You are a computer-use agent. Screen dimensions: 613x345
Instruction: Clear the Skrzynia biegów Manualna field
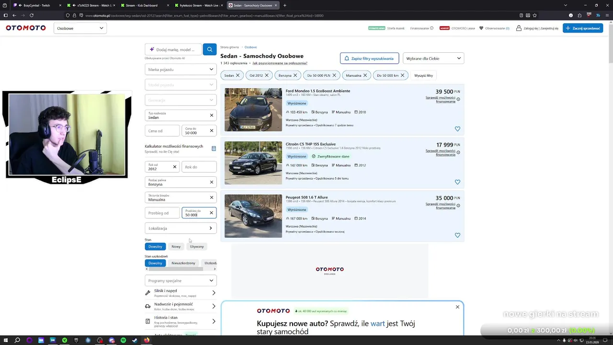(x=211, y=197)
